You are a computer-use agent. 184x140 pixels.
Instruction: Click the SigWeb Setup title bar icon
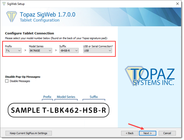(x=4, y=4)
